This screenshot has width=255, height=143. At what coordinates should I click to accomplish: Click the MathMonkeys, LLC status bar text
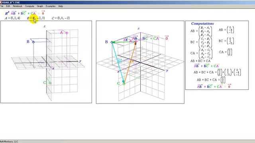click(9, 141)
